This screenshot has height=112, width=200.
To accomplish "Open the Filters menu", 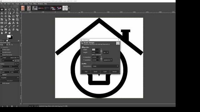I will (35, 4).
